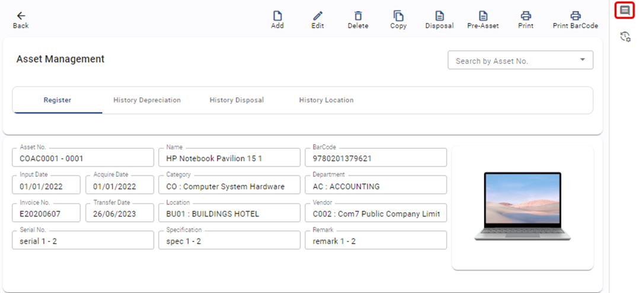Open the history settings sidebar icon
The image size is (639, 293).
(x=625, y=37)
